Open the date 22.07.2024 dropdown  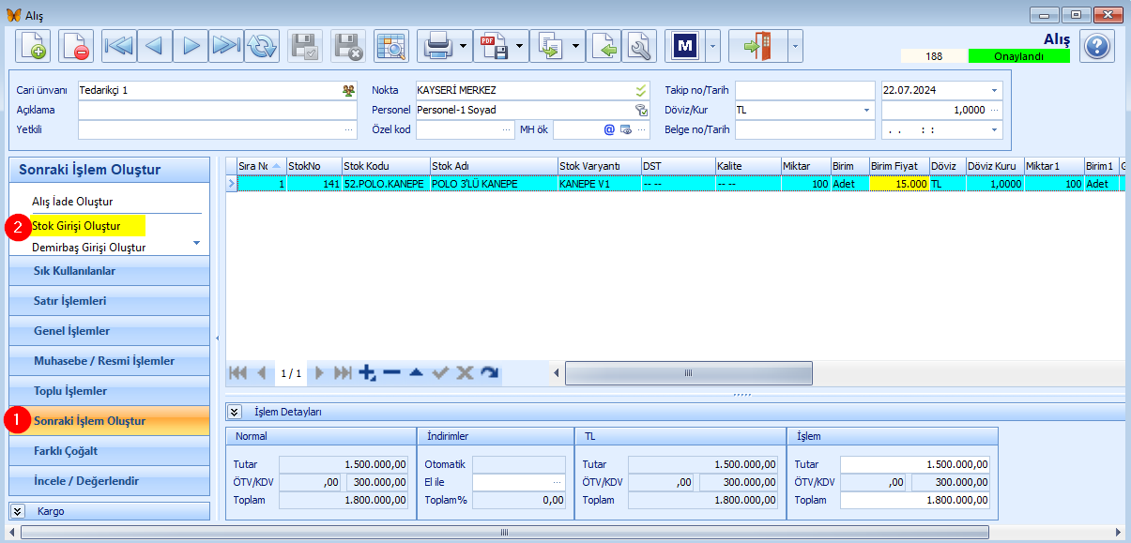[x=994, y=90]
